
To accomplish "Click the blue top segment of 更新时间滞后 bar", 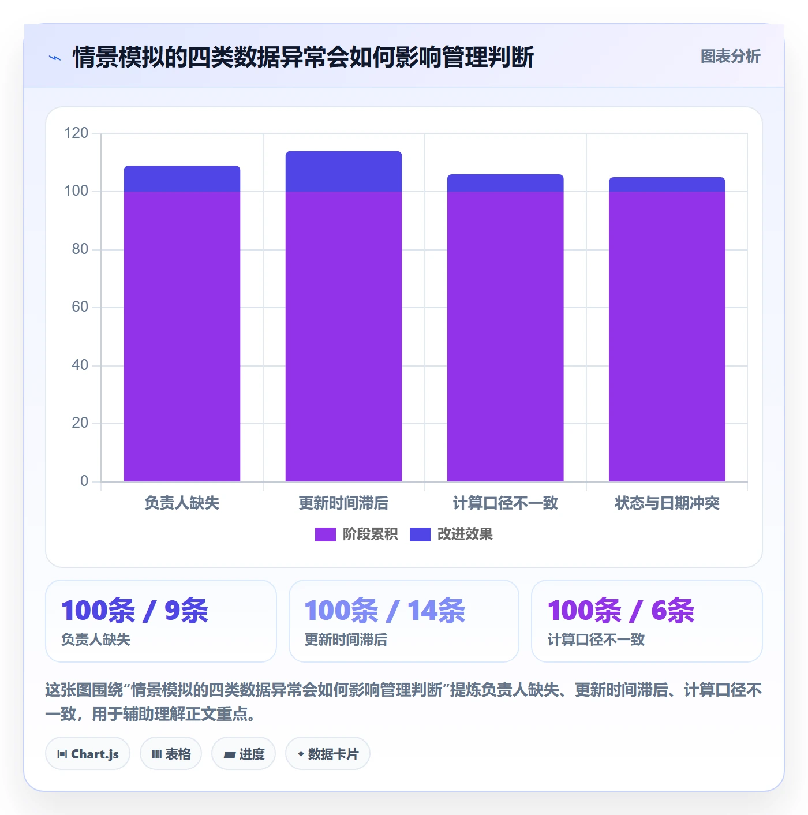I will [343, 171].
